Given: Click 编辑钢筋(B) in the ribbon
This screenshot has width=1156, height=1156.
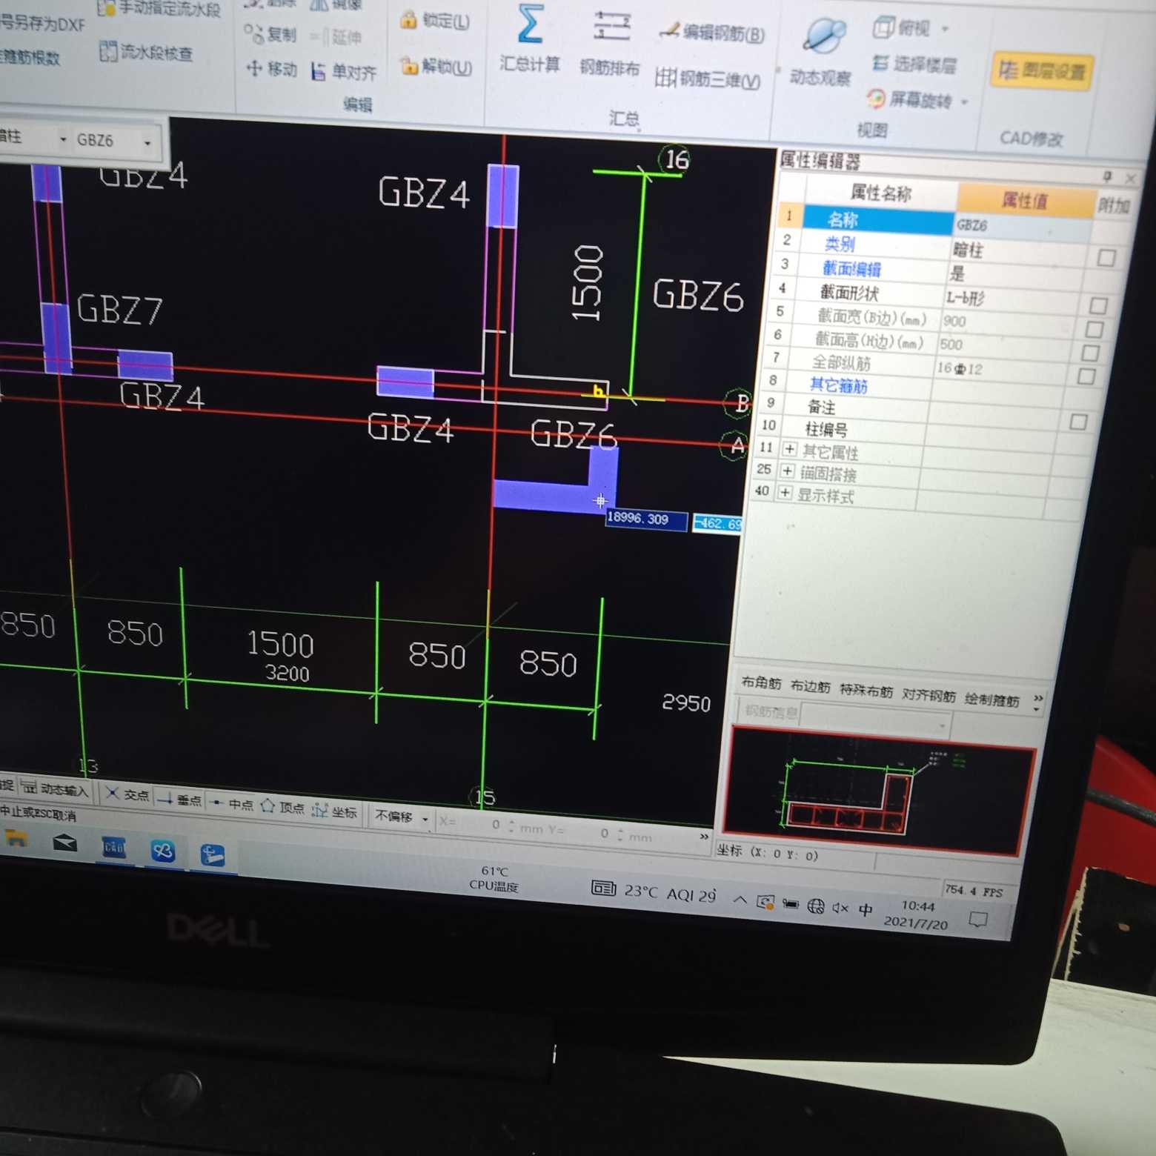Looking at the screenshot, I should pos(714,33).
